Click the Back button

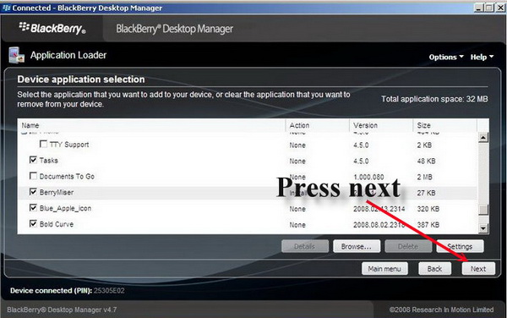click(434, 268)
